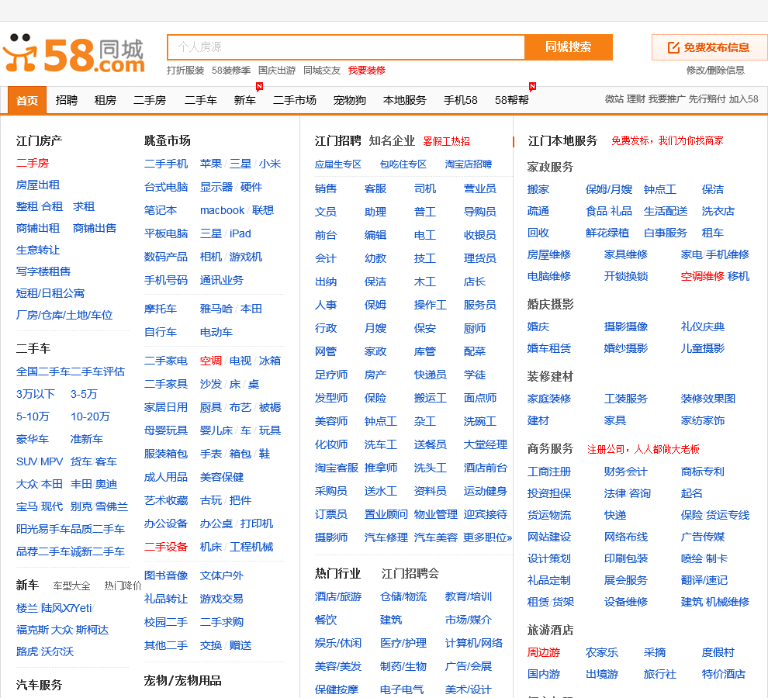Click the 我要装修 red link
Image resolution: width=768 pixels, height=698 pixels.
click(x=366, y=71)
